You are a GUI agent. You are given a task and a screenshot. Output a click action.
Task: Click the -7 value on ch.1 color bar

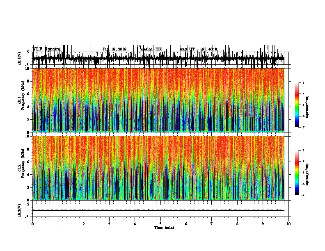point(303,127)
